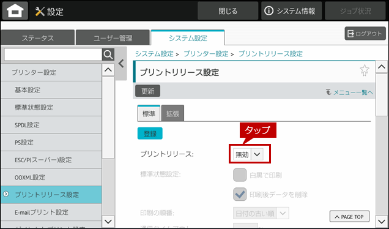389x229 pixels.
Task: Open 印刷の順番 dropdown 日付の古い順
Action: pos(261,213)
